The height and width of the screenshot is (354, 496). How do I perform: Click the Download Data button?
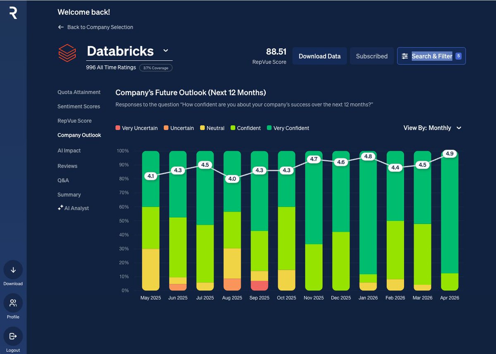coord(320,56)
